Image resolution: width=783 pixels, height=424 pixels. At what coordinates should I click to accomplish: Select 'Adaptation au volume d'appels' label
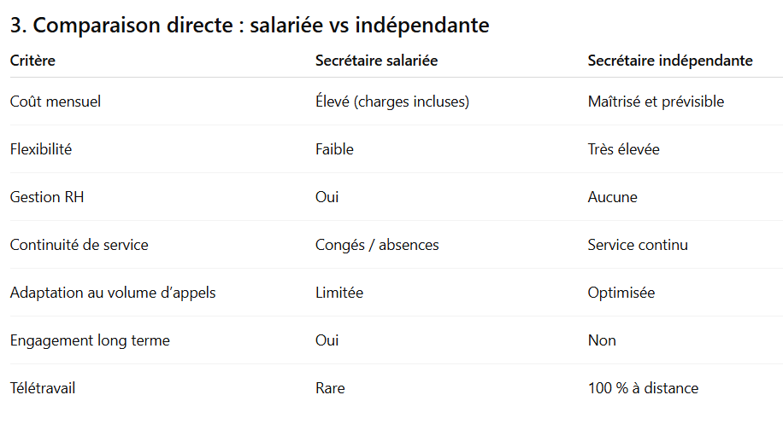point(113,293)
